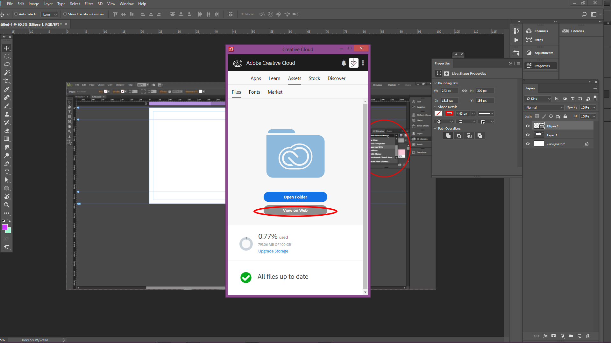611x343 pixels.
Task: Switch to Stock tab in Creative Cloud
Action: coord(314,78)
